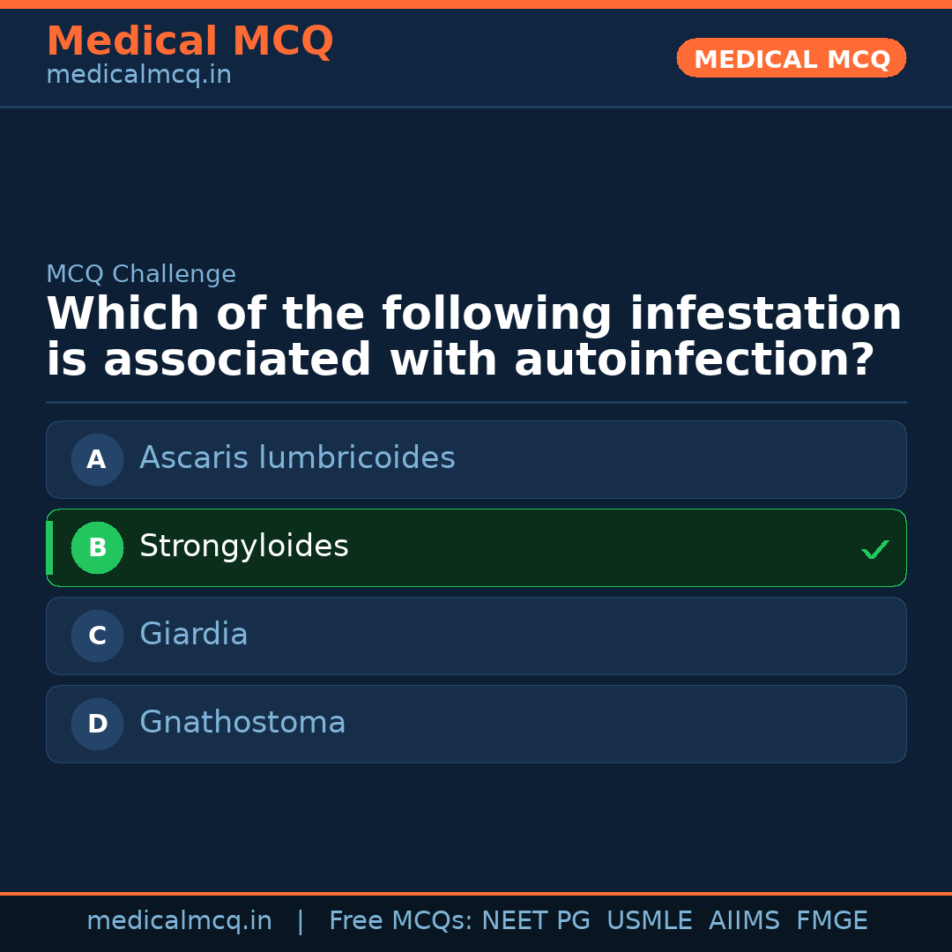Screen dimensions: 952x952
Task: Click the green B badge icon
Action: (x=97, y=547)
